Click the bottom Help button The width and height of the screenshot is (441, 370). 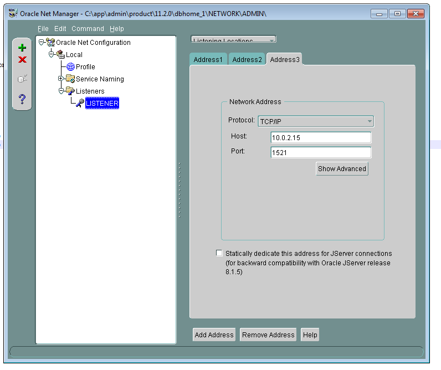coord(310,335)
